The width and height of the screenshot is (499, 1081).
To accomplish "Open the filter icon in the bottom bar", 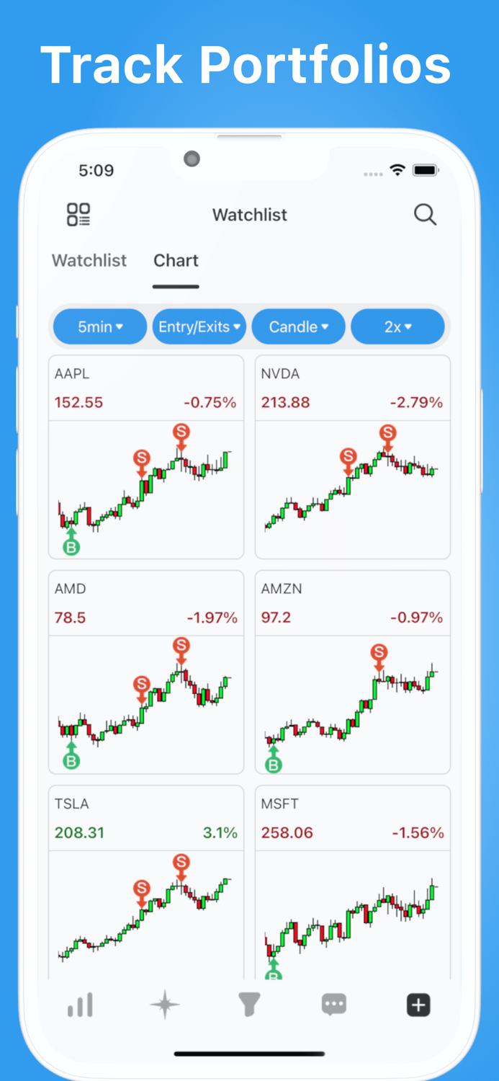I will click(x=249, y=1004).
